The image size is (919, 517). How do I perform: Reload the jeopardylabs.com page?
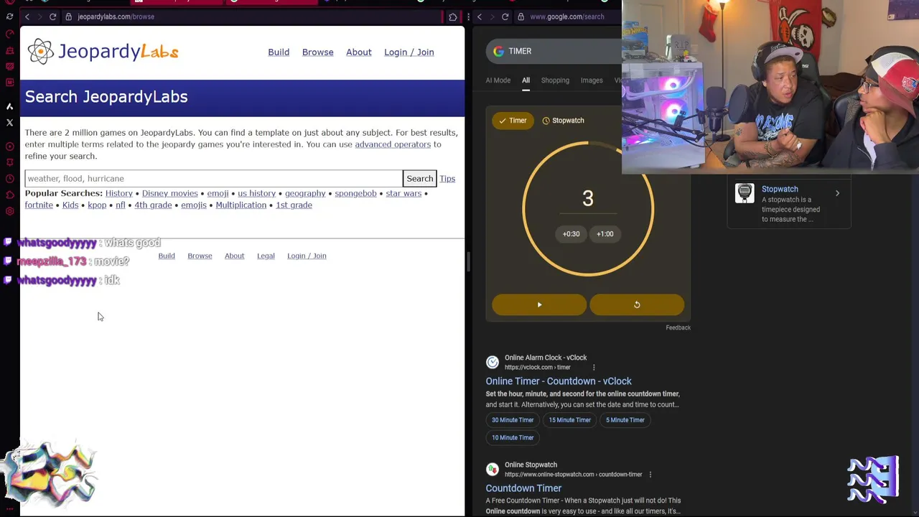52,17
